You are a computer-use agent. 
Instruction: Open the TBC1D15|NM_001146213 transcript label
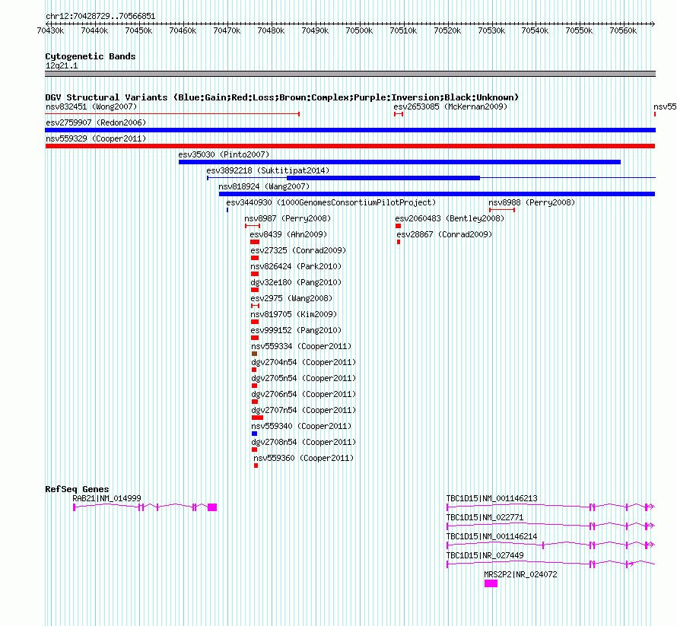tap(491, 498)
